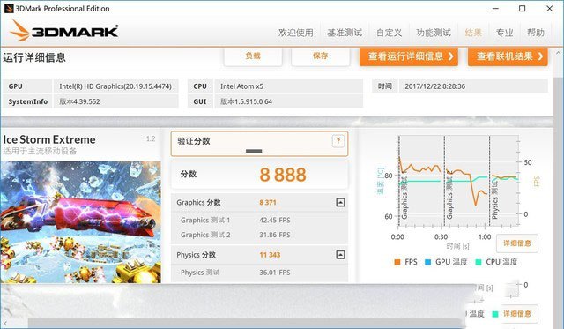
Task: Click the Intel(R) HD Graphics GPU field
Action: click(x=115, y=86)
